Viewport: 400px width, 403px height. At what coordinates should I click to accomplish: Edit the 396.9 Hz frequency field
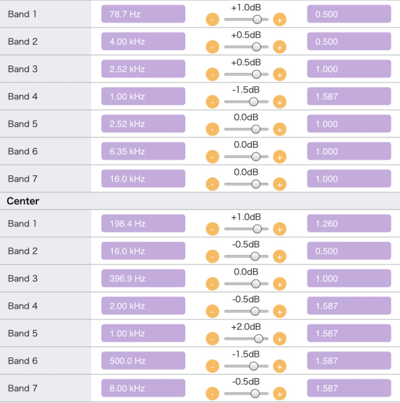tap(143, 278)
